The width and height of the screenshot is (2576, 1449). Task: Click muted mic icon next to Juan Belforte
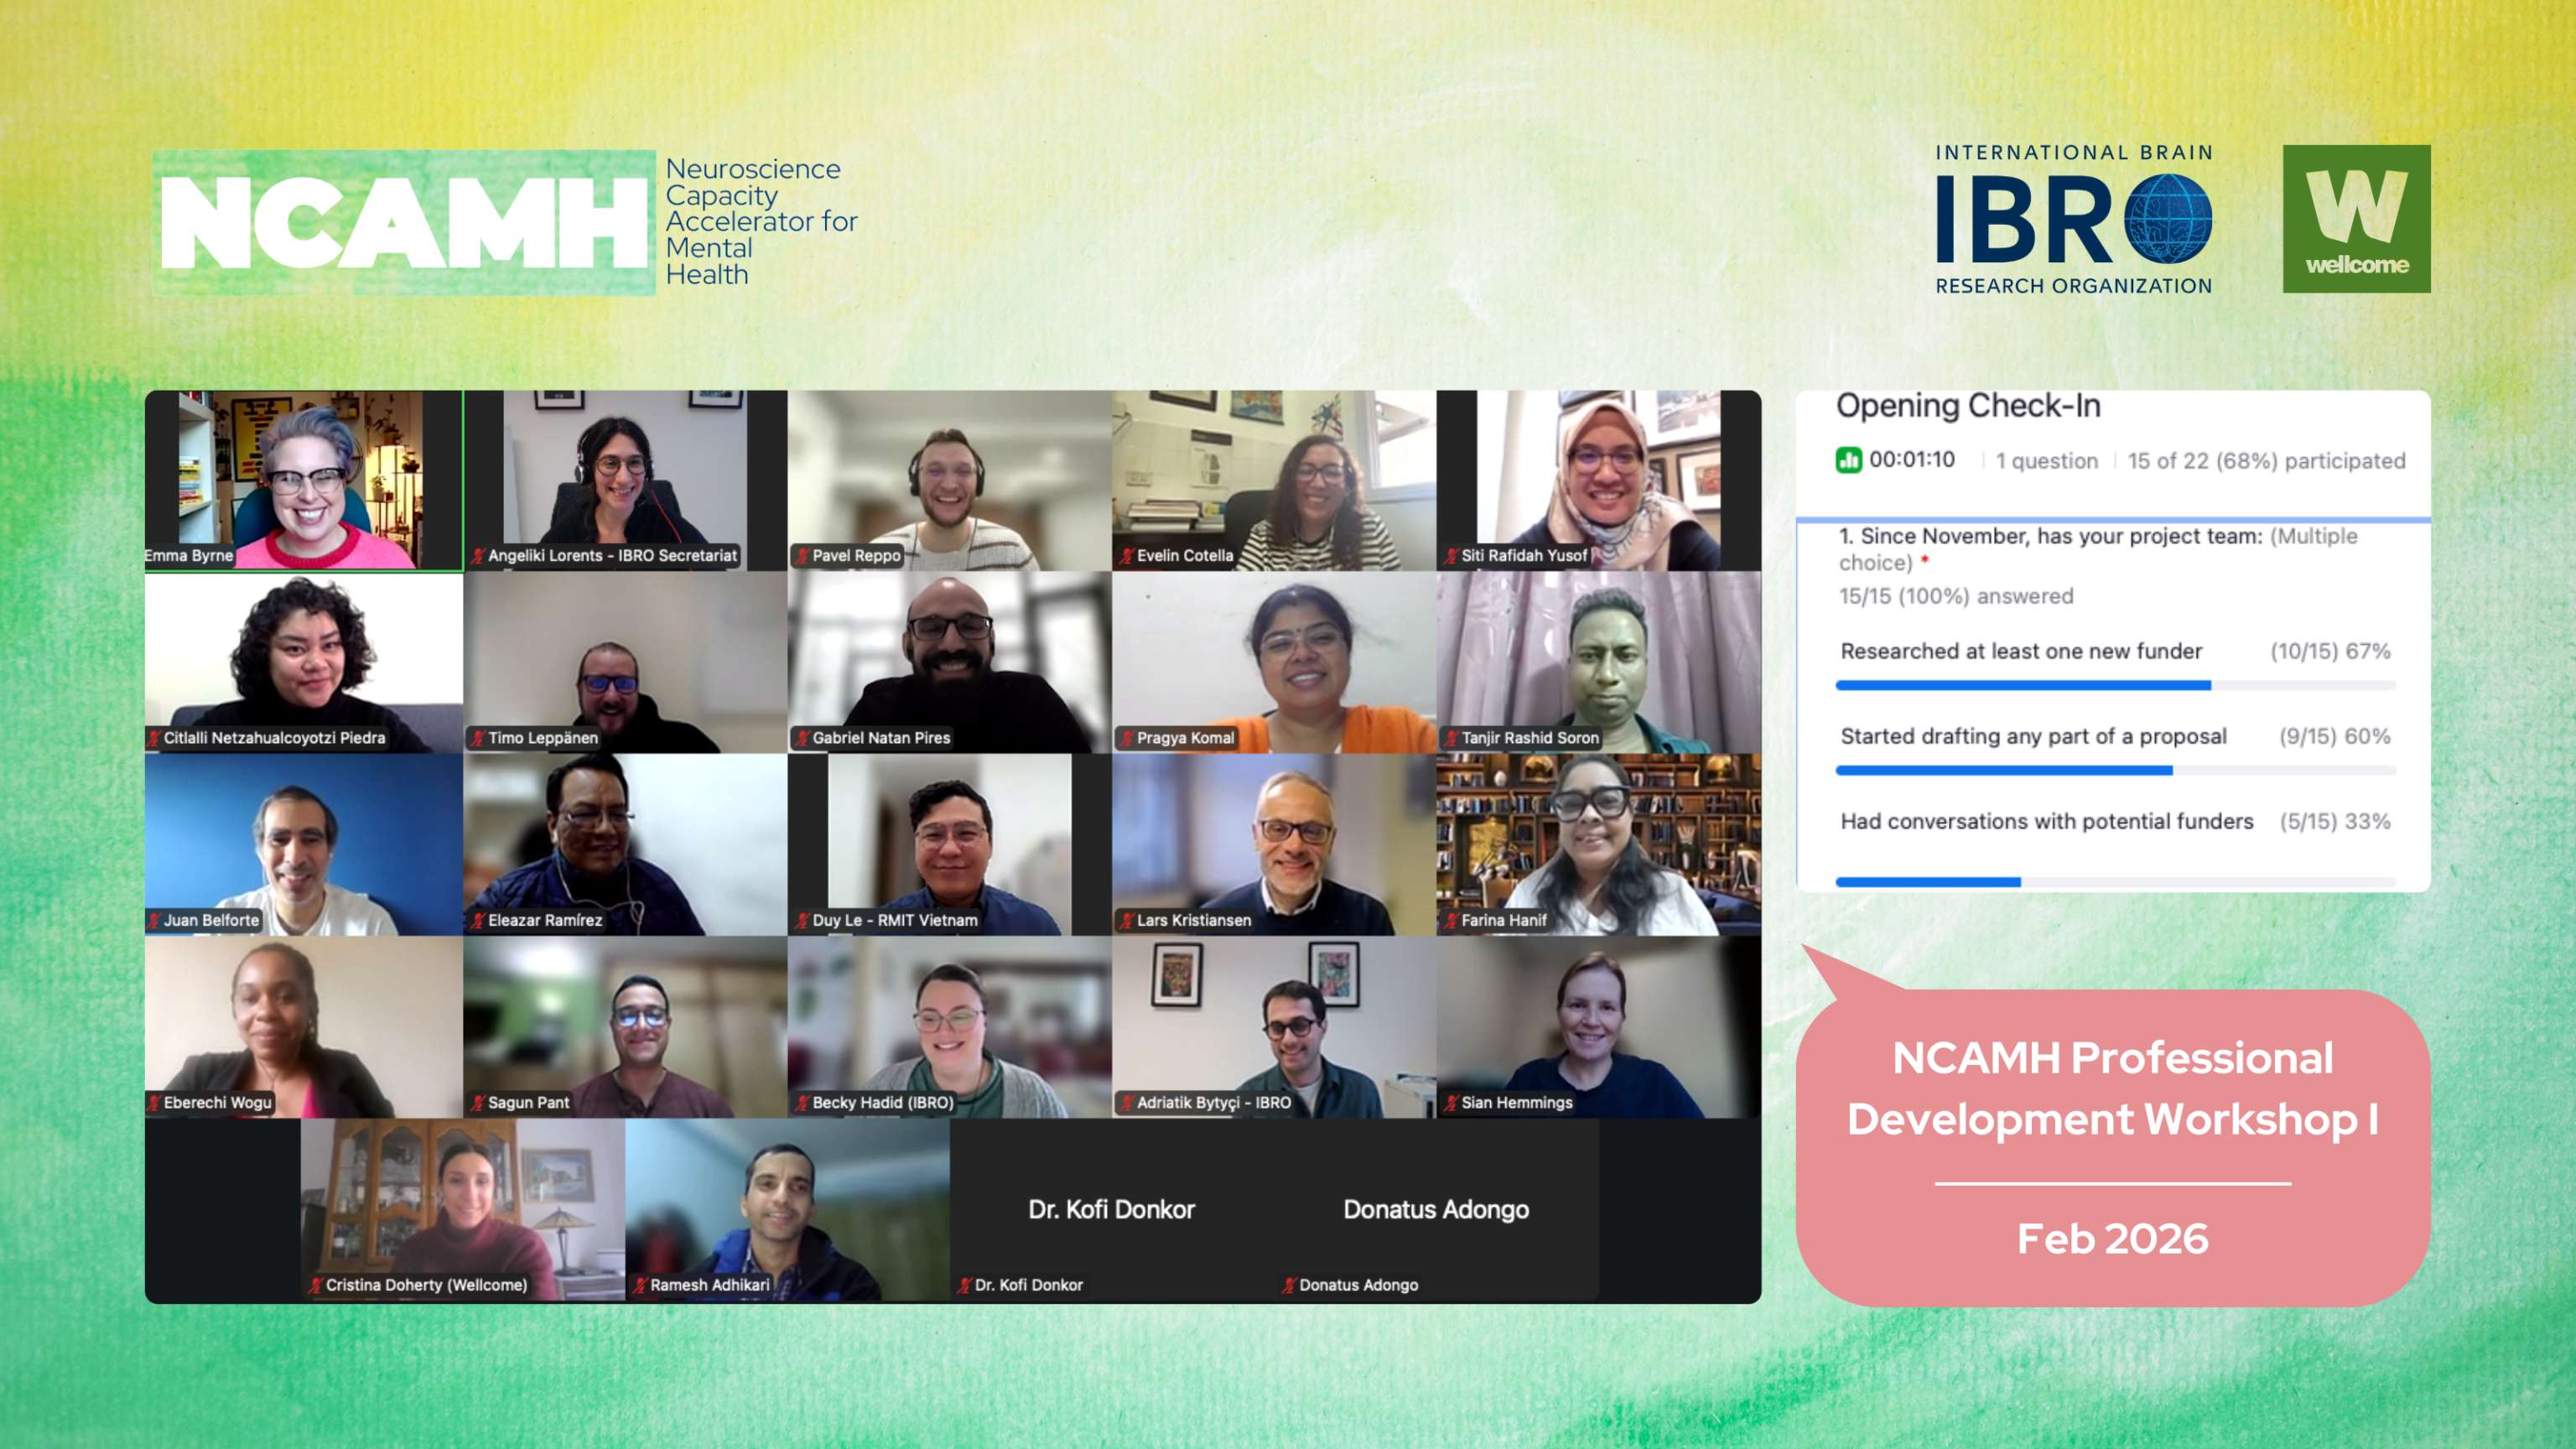coord(154,920)
